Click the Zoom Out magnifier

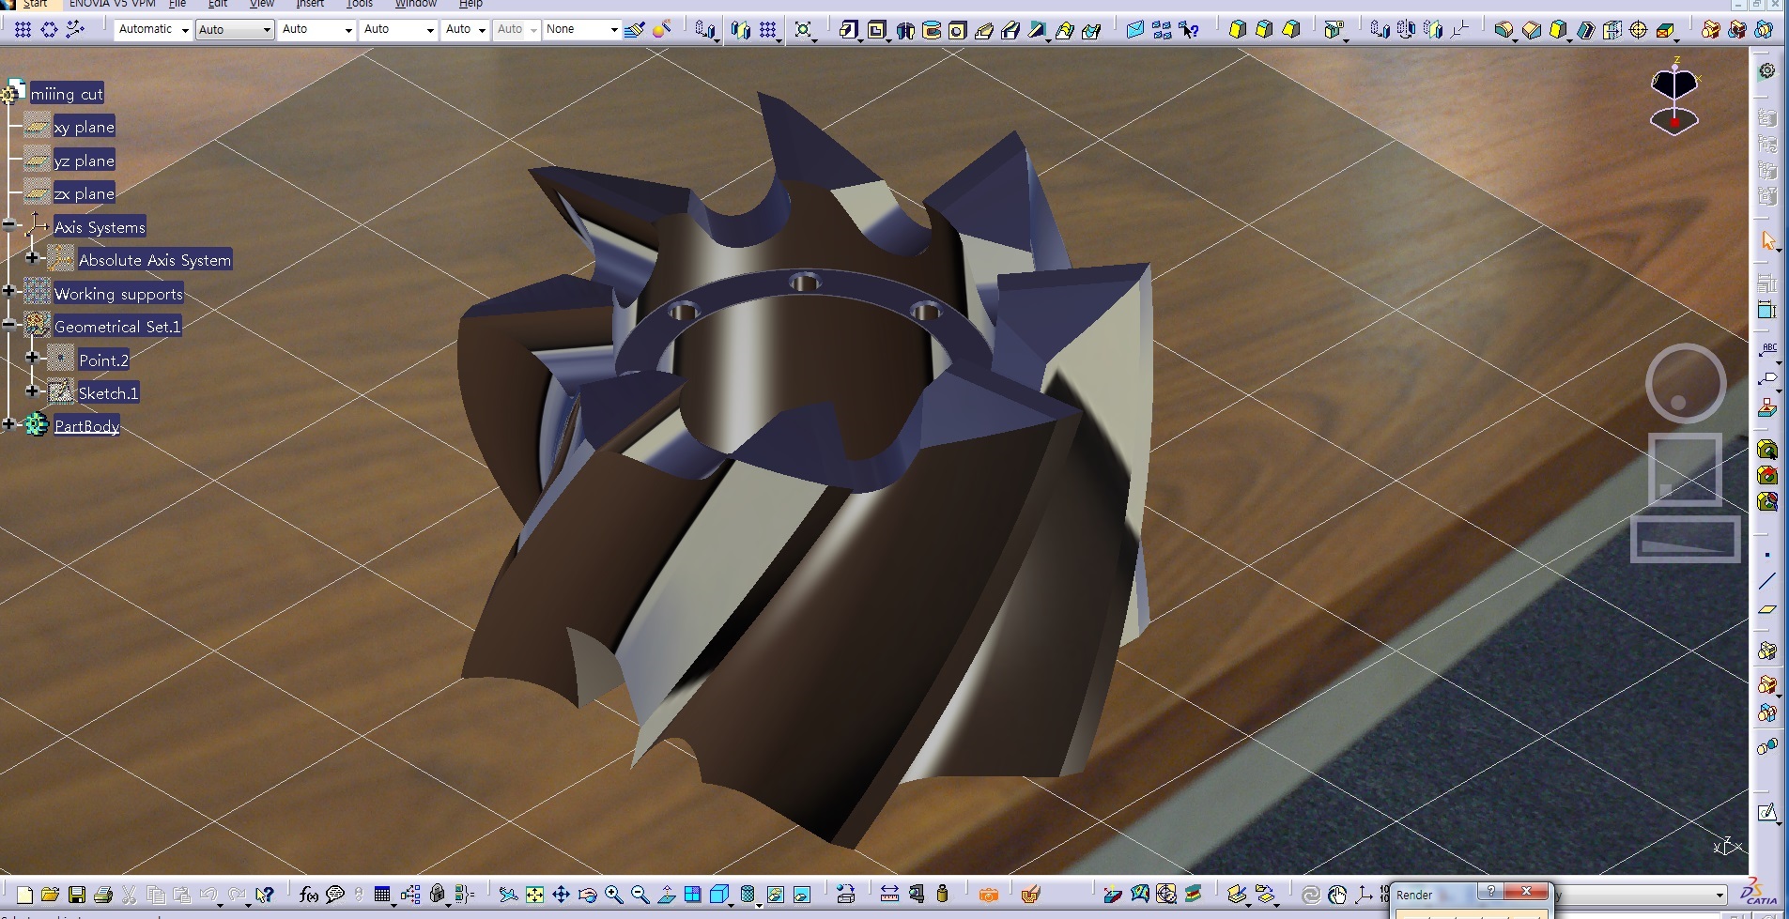pos(640,895)
